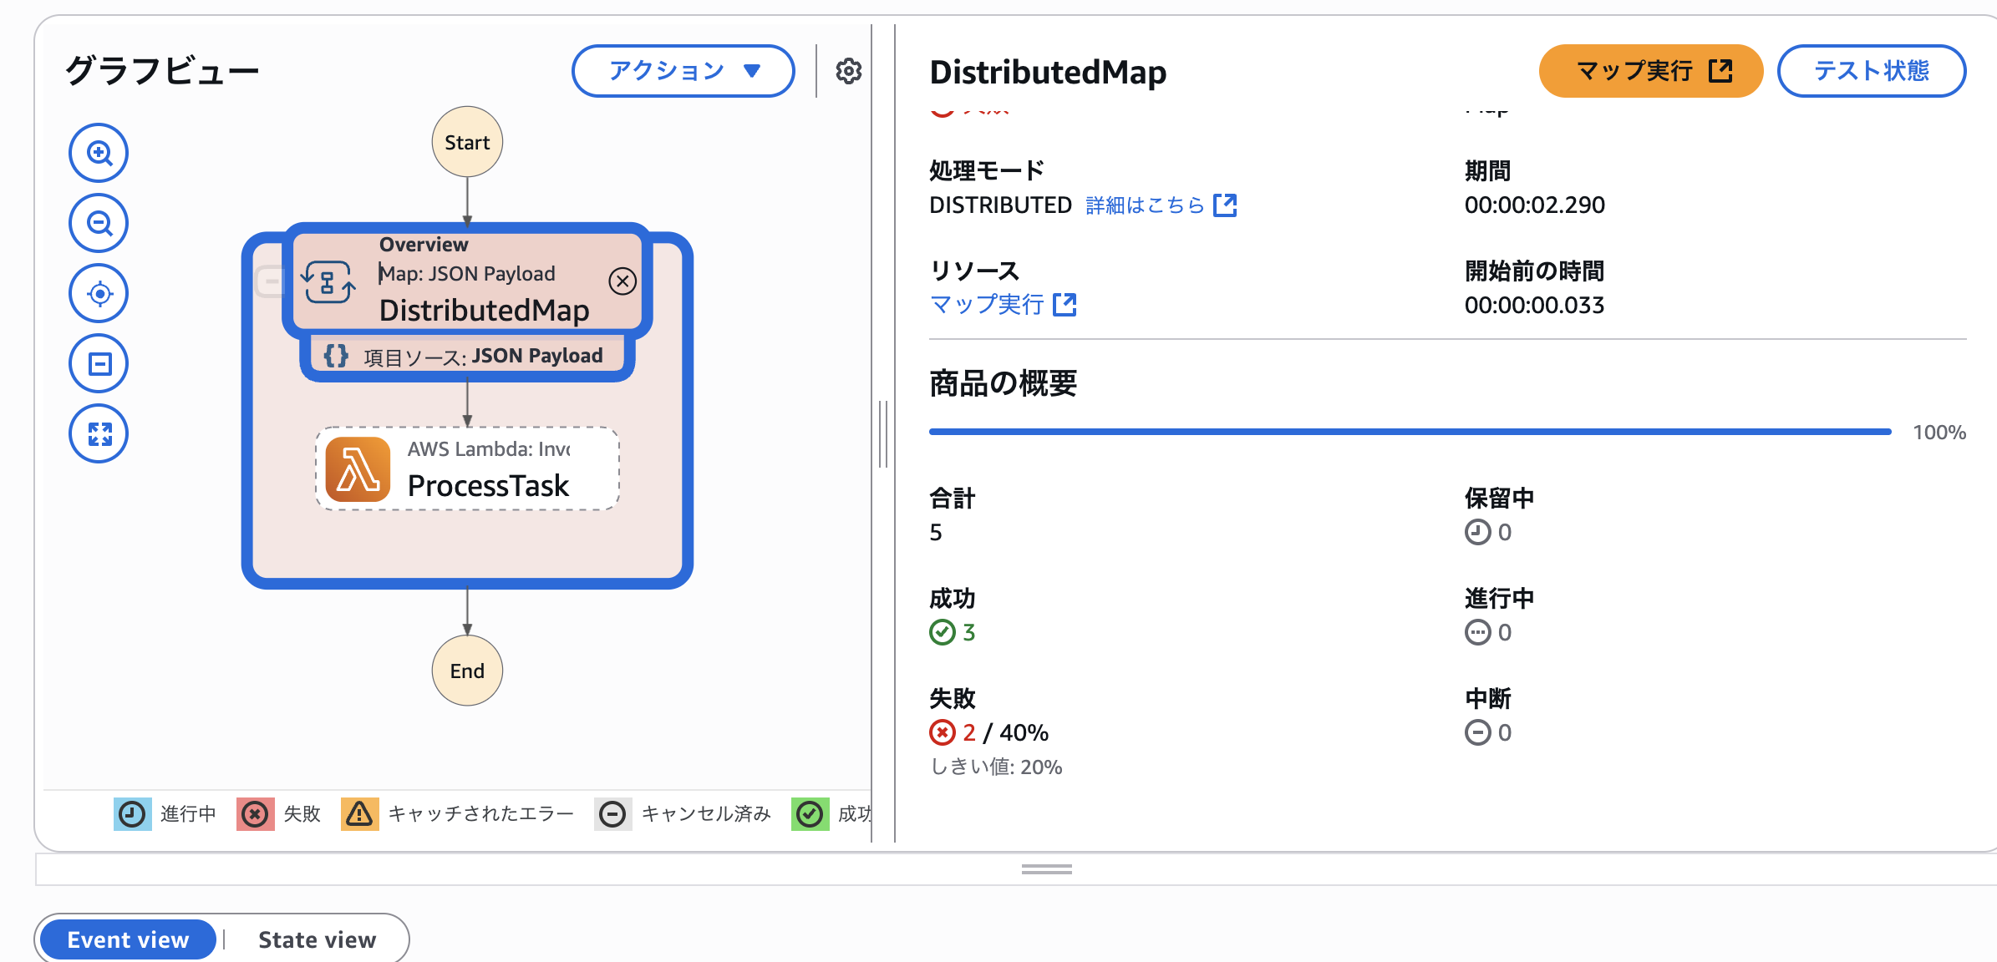Open graph view settings gear
The image size is (1997, 962).
(848, 71)
